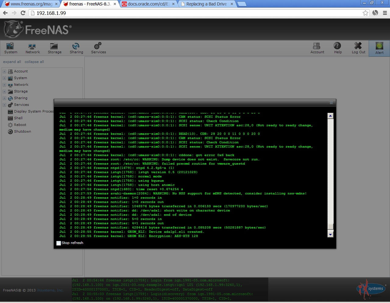This screenshot has height=303, width=390.
Task: Click the log scrollbar up arrow
Action: point(330,116)
